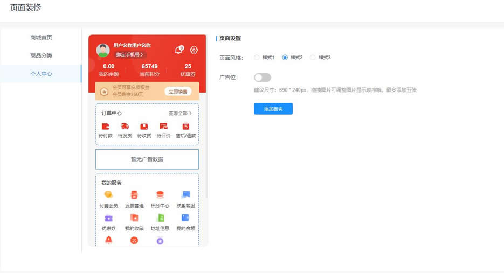Open the 积分中心 service icon
This screenshot has height=273, width=504.
coord(160,194)
